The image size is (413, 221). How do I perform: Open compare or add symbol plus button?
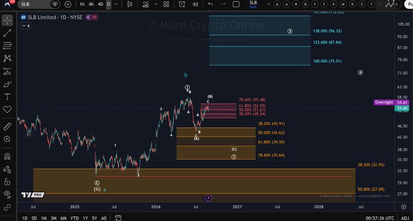pyautogui.click(x=67, y=4)
